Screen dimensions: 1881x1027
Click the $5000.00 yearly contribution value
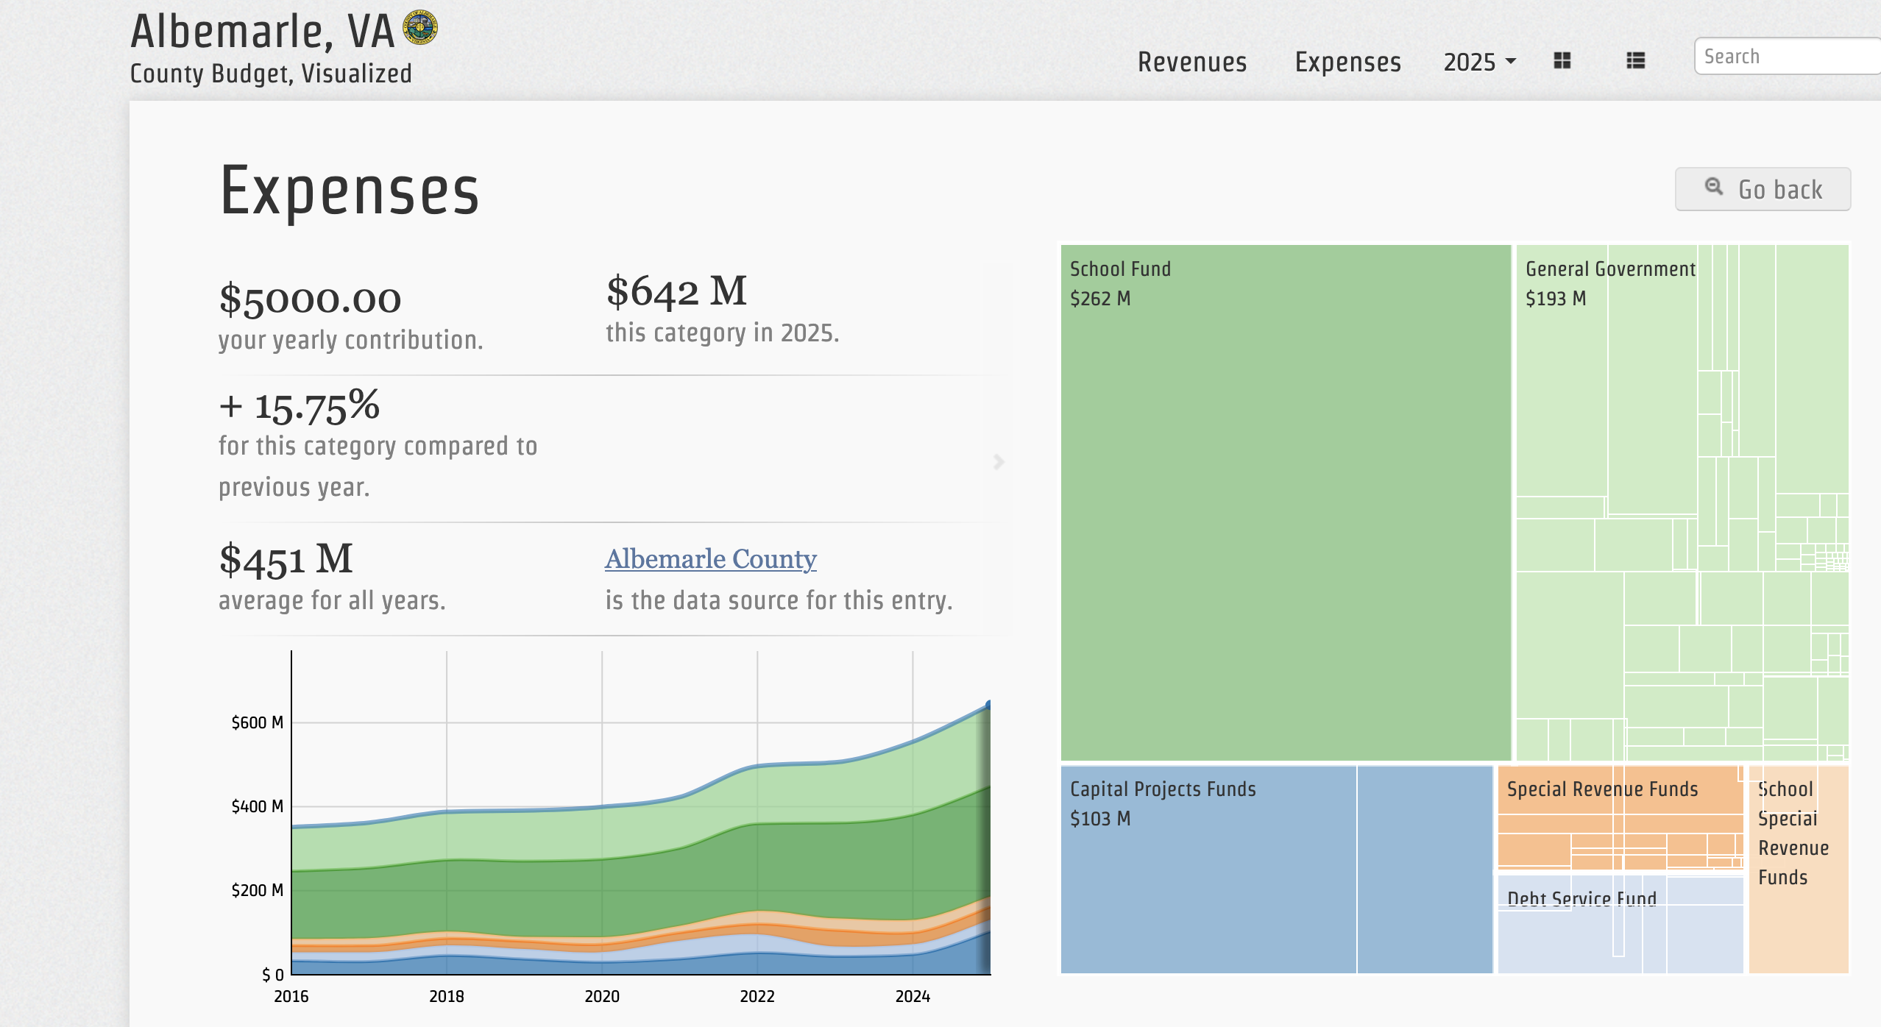pos(310,299)
